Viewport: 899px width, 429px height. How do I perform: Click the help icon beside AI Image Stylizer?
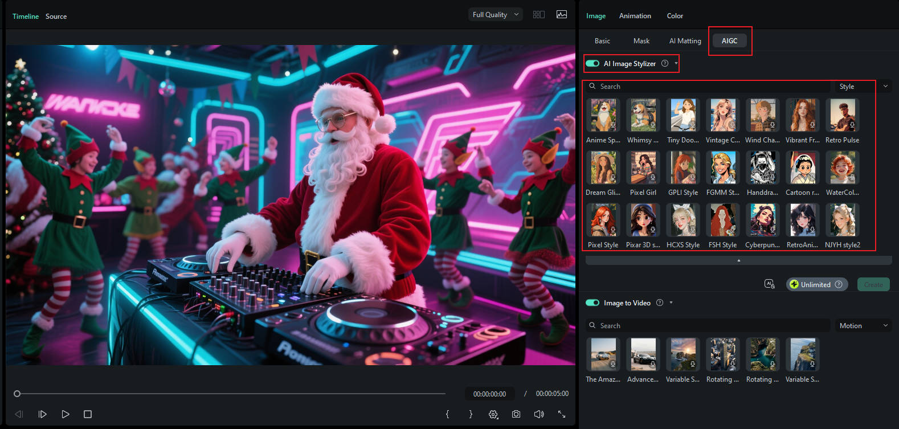click(x=665, y=63)
